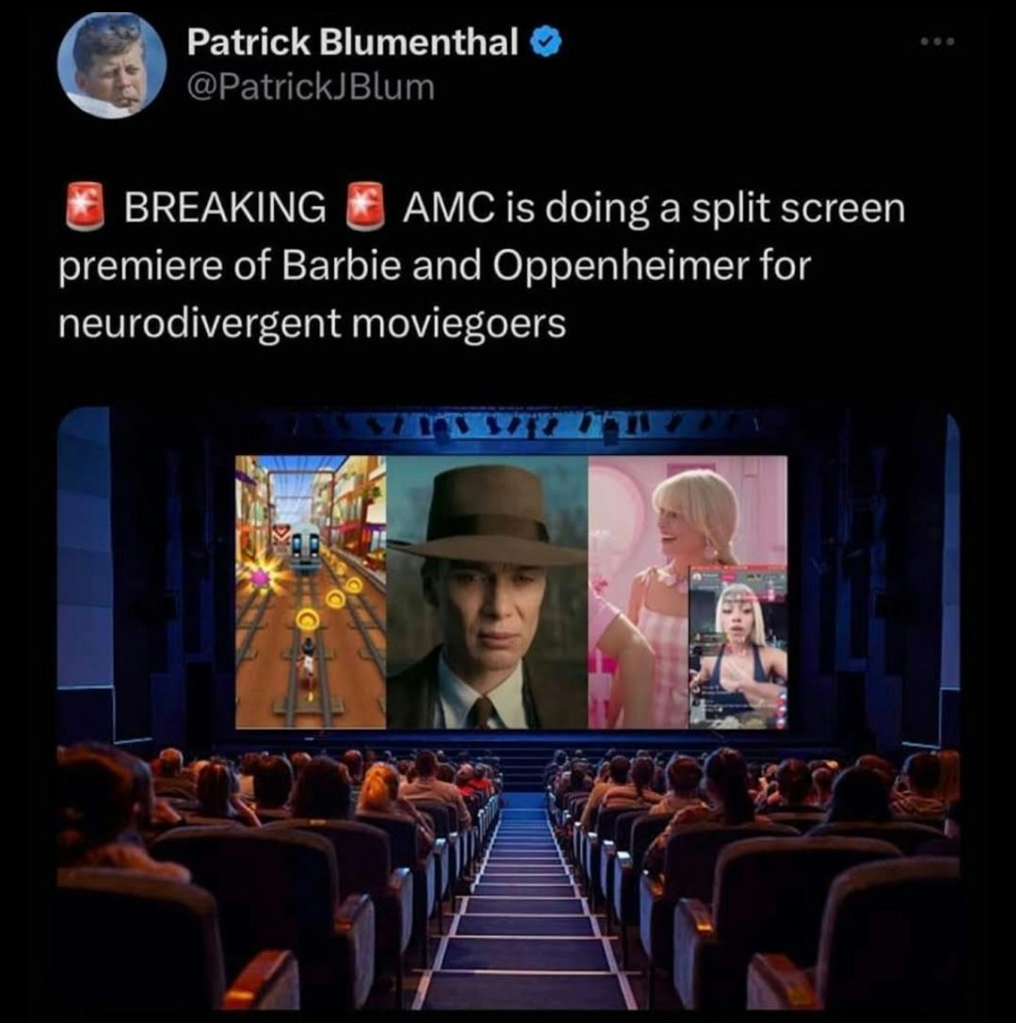Viewport: 1016px width, 1023px height.
Task: Click the Oppenheimer panel with hat
Action: pyautogui.click(x=488, y=592)
